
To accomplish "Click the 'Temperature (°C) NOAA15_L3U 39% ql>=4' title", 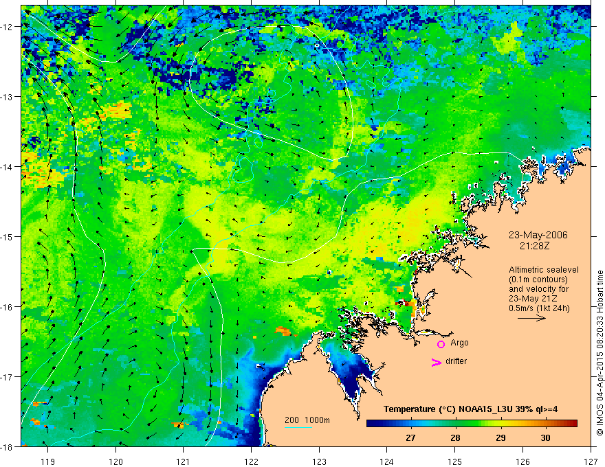I will 470,409.
